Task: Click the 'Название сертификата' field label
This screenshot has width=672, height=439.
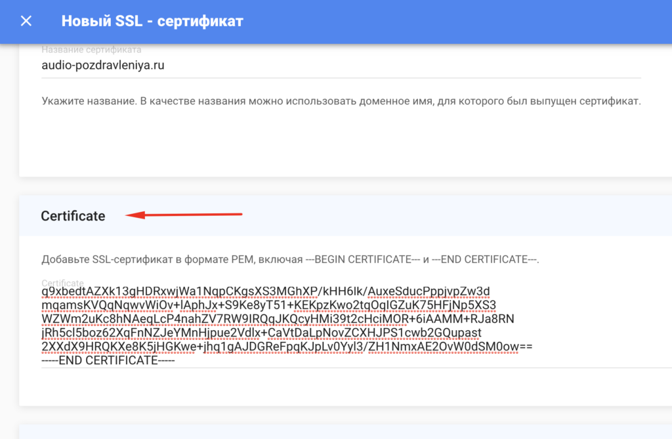Action: coord(91,50)
